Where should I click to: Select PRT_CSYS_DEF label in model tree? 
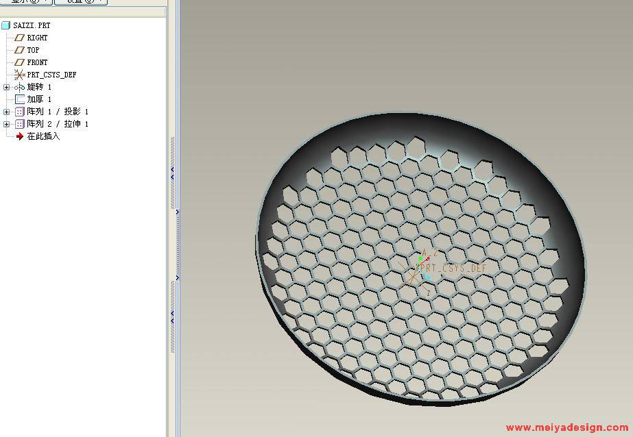51,75
